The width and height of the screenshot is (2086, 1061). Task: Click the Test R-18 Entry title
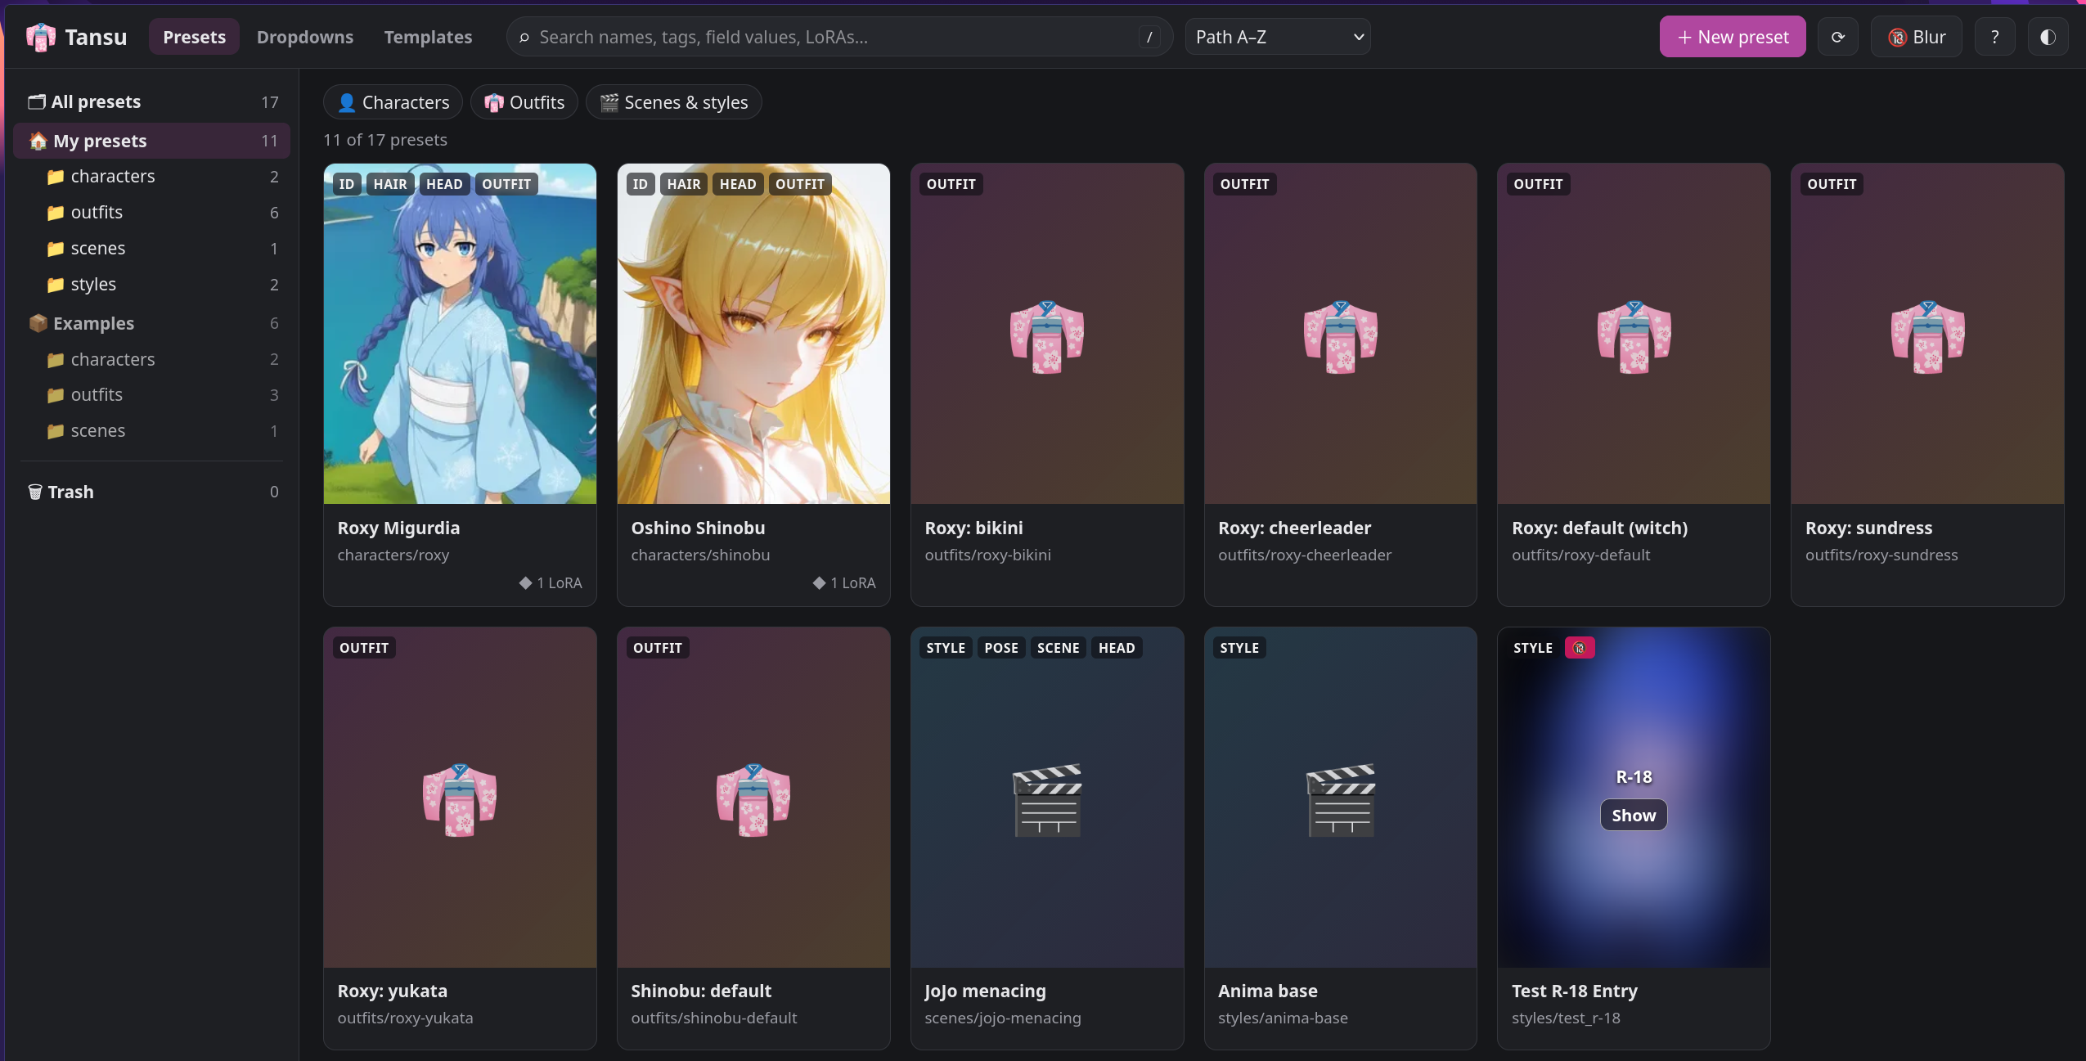(x=1574, y=991)
